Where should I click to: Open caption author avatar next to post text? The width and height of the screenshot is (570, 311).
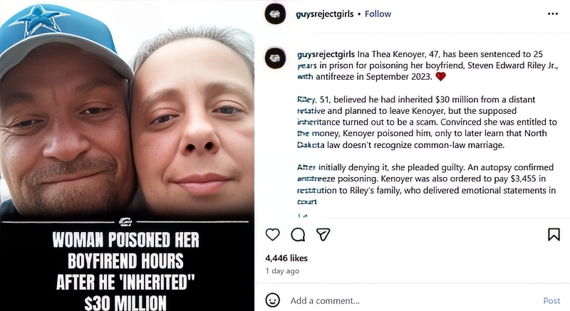click(275, 58)
